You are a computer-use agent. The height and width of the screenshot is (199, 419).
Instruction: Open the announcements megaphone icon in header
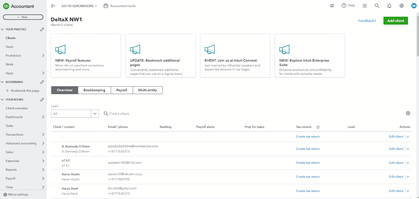pos(332,6)
